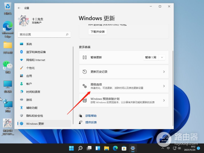204x153 pixels.
Task: Open the 暂停 1 周 dropdown arrow
Action: [x=162, y=57]
